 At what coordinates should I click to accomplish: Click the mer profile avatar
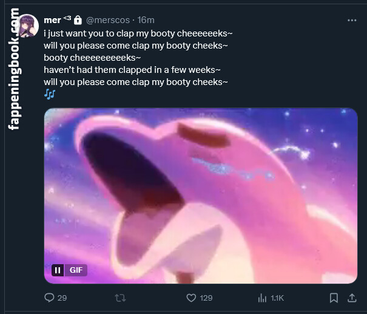pyautogui.click(x=29, y=26)
